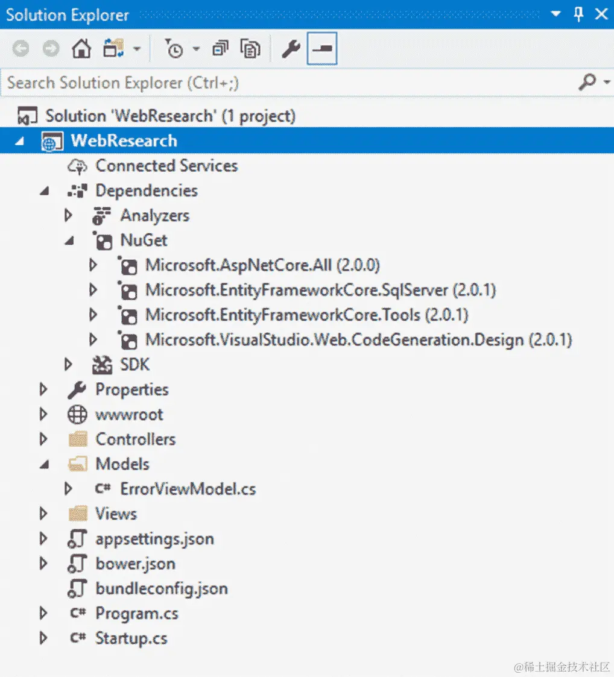The image size is (614, 677).
Task: Click the Forward navigation arrow icon
Action: click(51, 49)
